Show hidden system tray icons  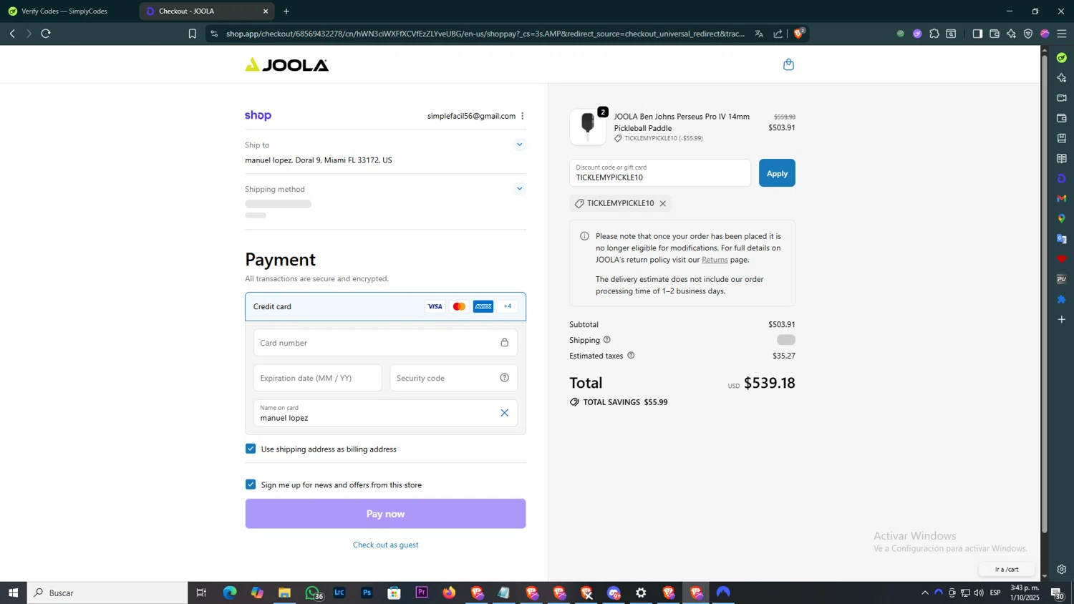tap(925, 593)
